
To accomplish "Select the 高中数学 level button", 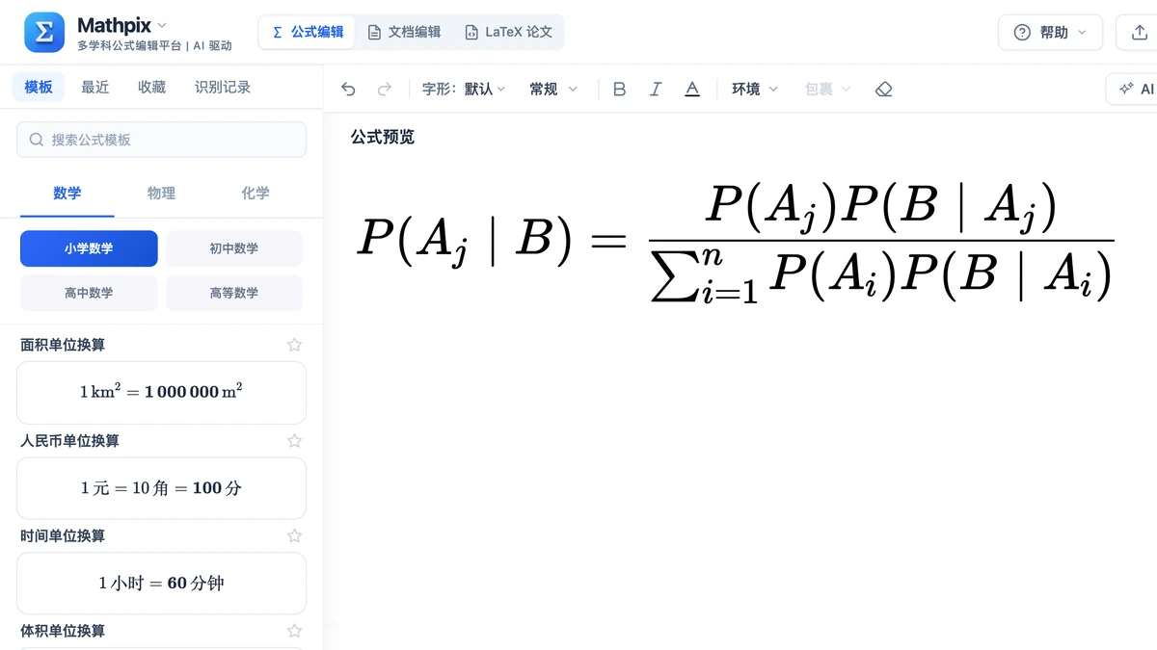I will click(x=89, y=293).
